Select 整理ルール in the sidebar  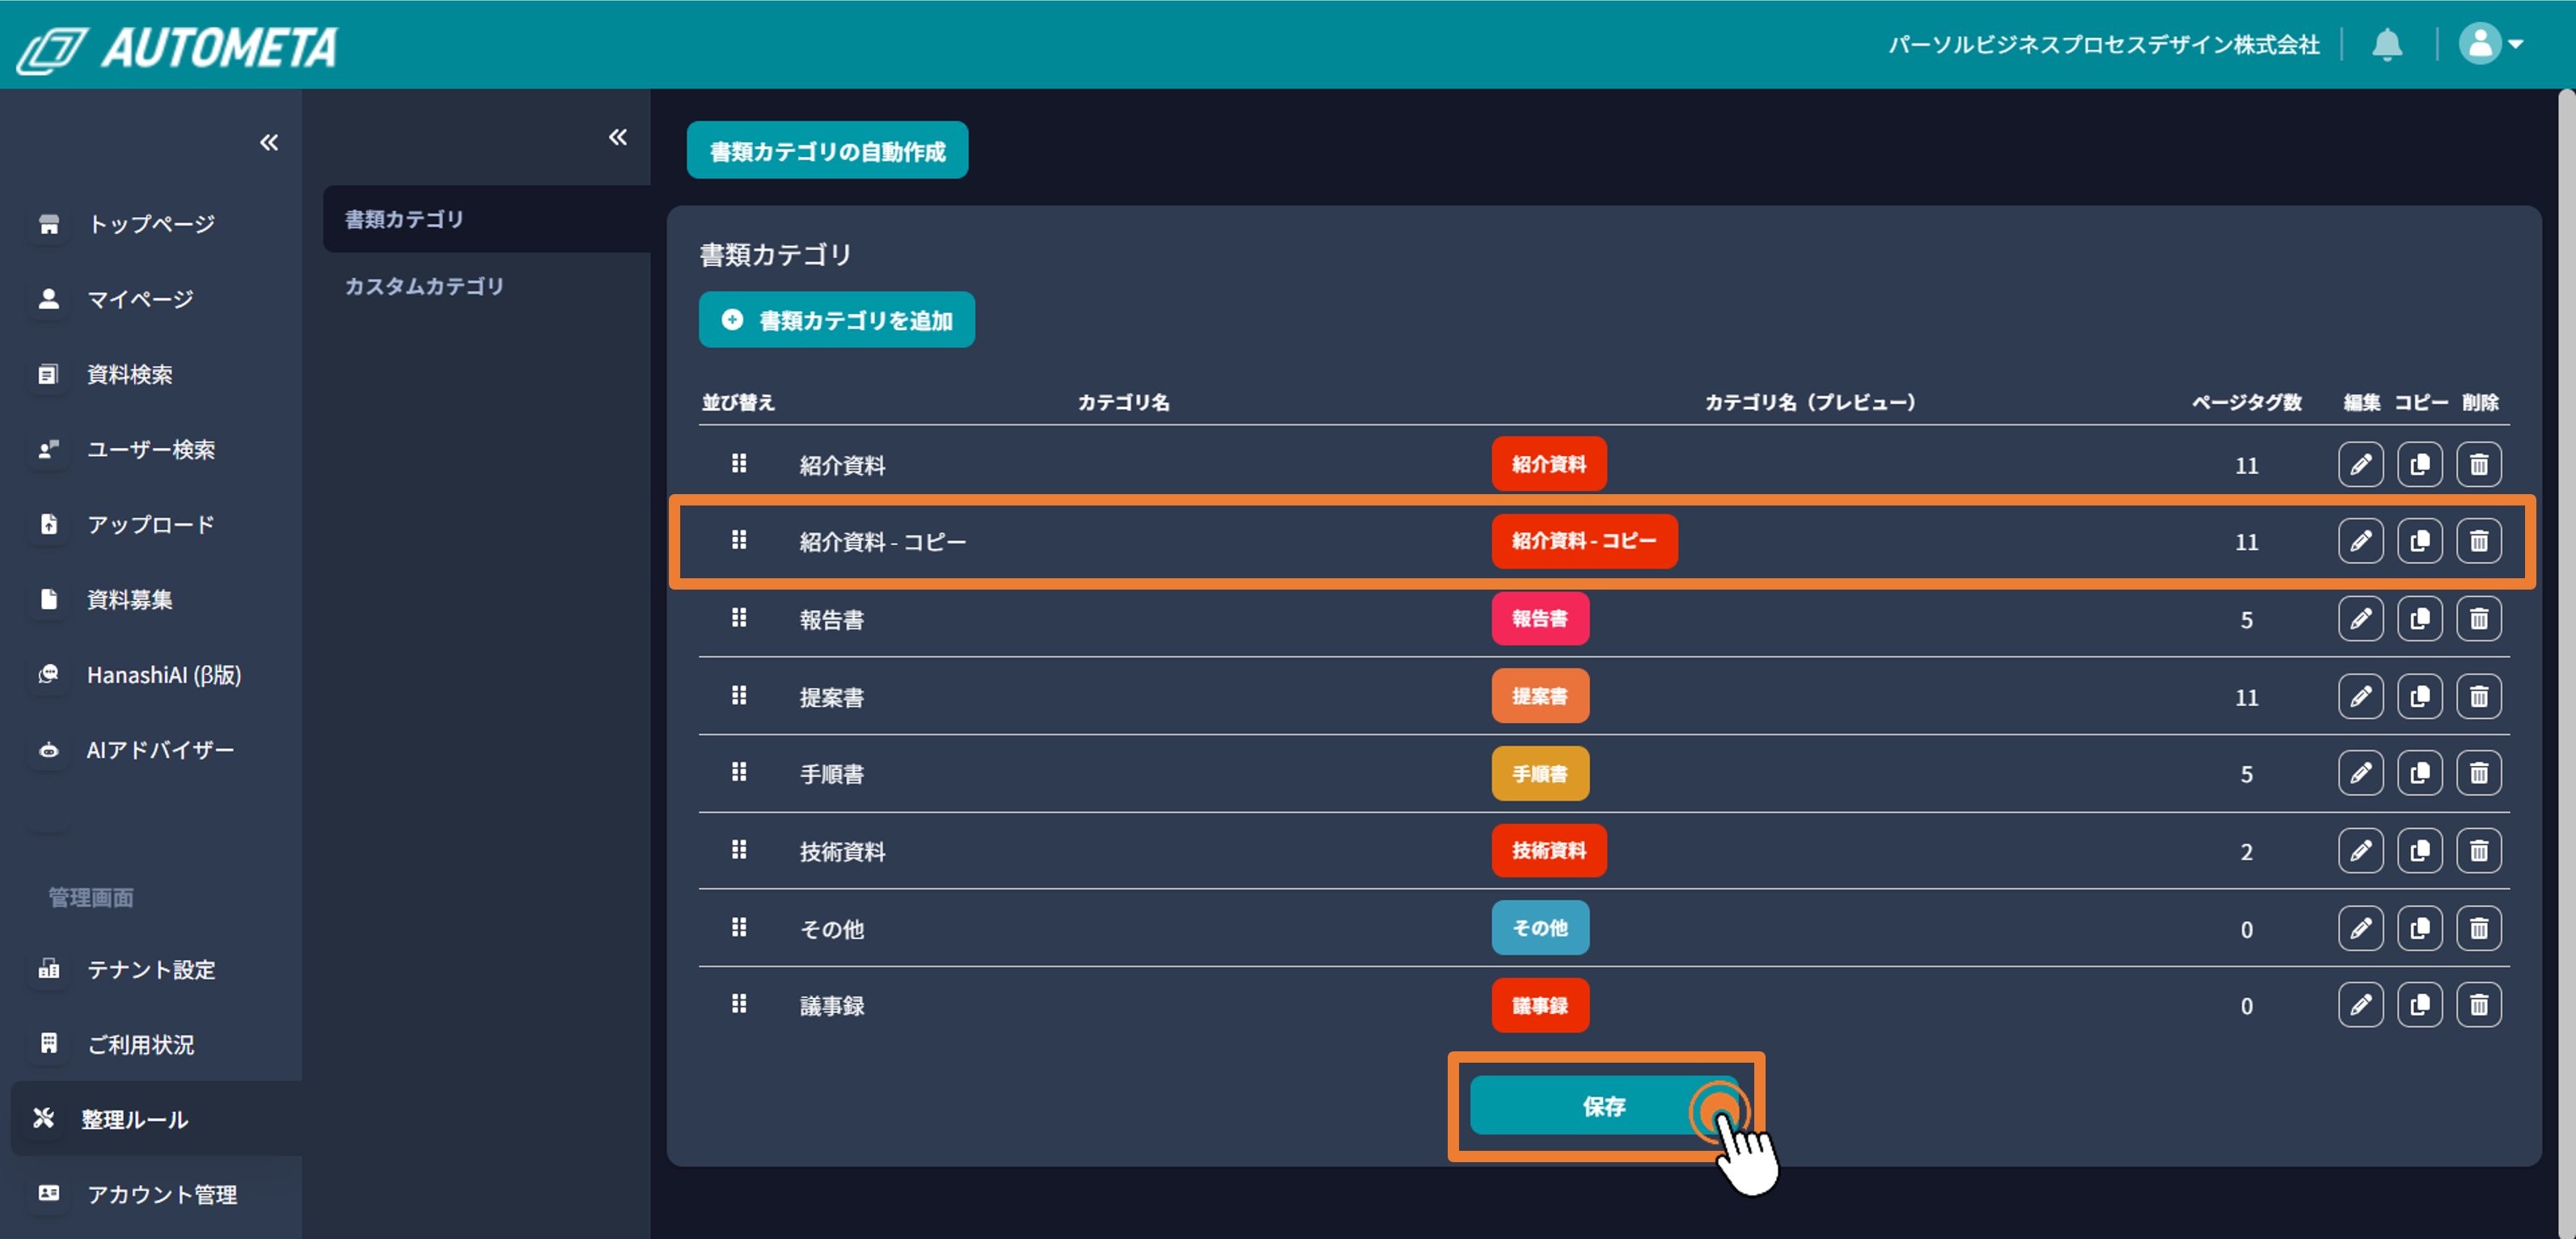tap(156, 1119)
